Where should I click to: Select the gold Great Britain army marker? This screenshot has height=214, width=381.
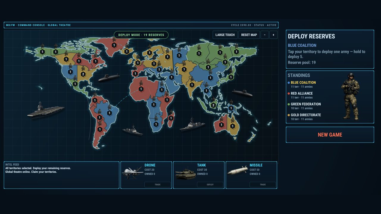138,63
